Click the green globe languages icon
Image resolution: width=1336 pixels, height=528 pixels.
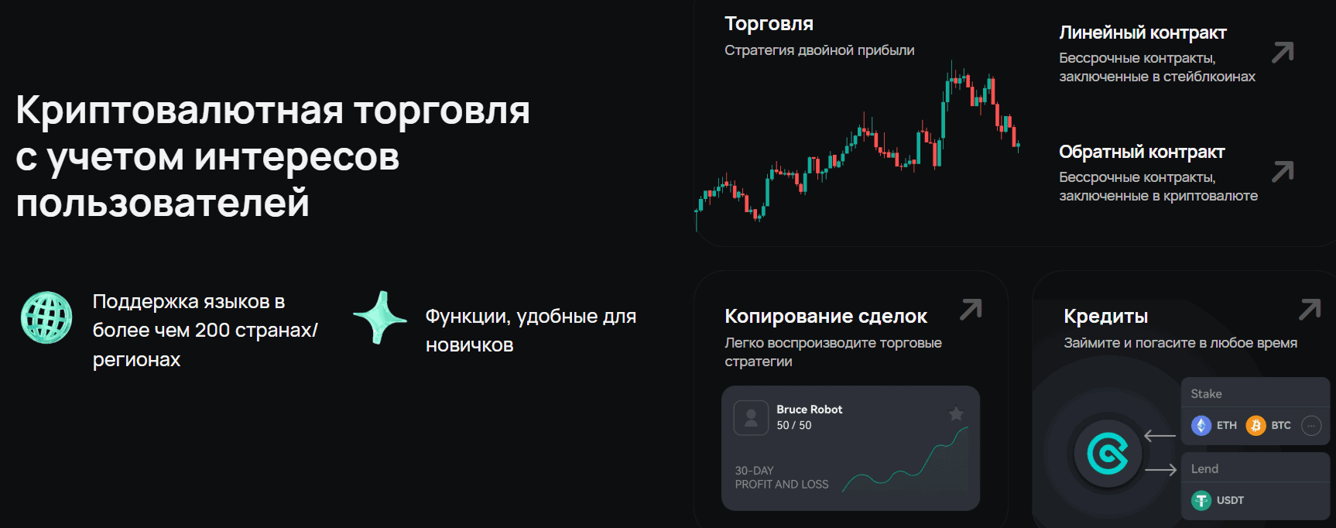pyautogui.click(x=46, y=317)
